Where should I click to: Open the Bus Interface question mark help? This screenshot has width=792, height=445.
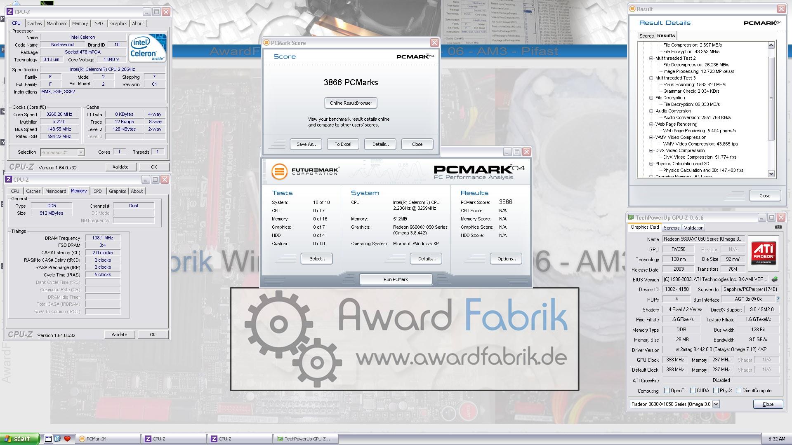[778, 299]
